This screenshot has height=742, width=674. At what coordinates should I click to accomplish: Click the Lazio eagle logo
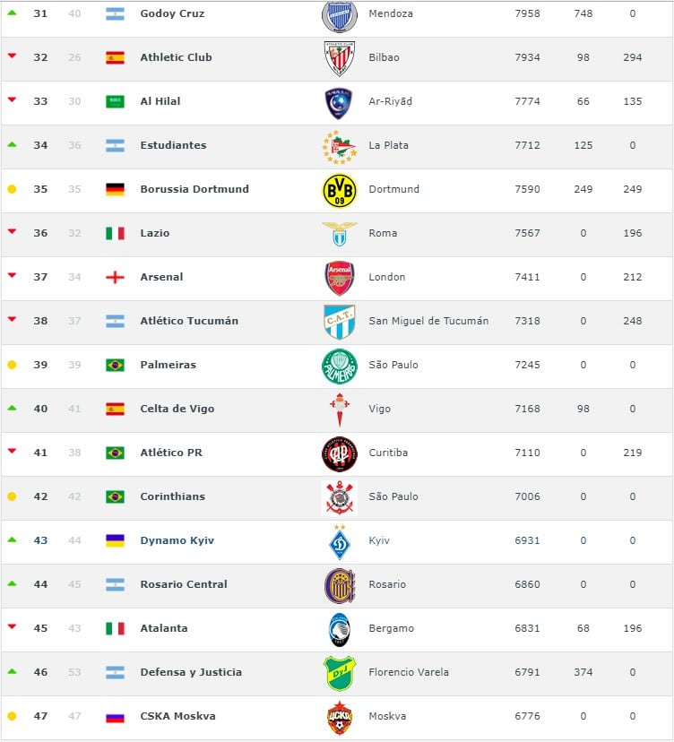point(339,234)
